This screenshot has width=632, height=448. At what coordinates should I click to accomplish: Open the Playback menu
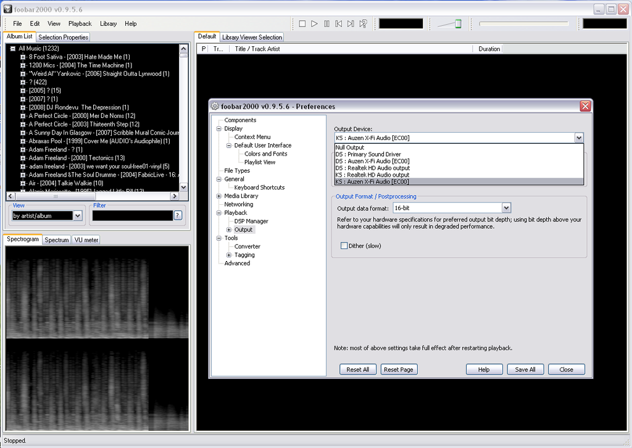80,23
